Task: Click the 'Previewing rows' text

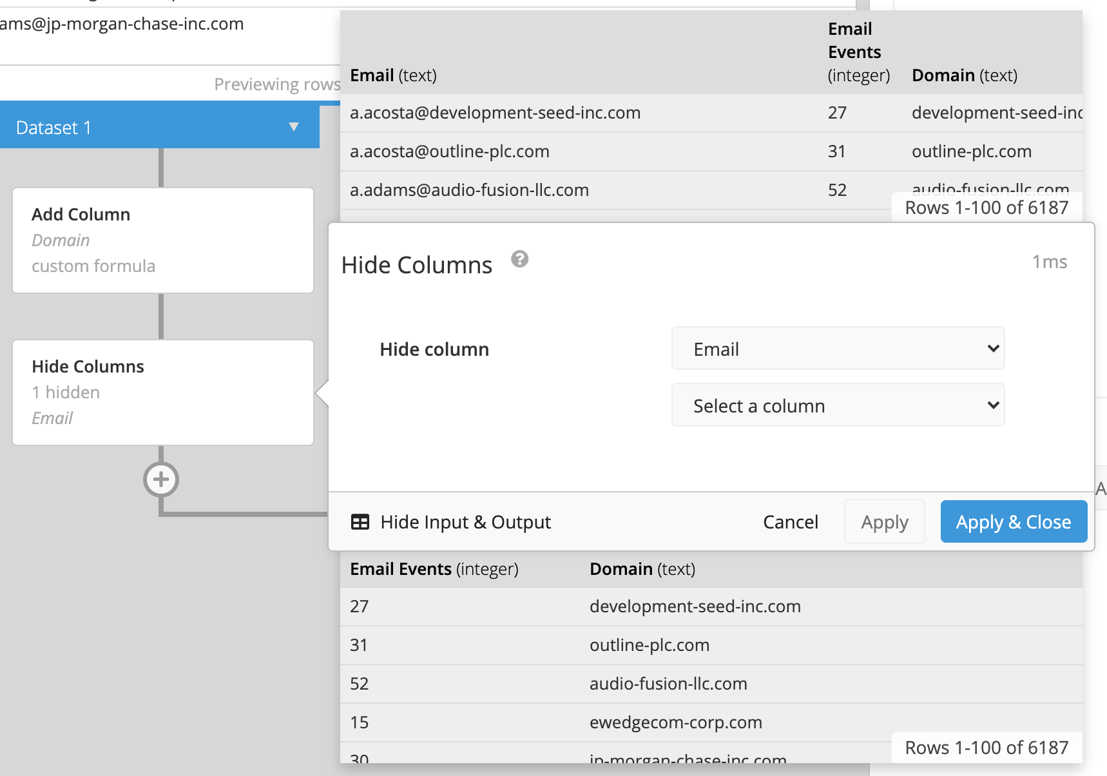Action: [277, 84]
